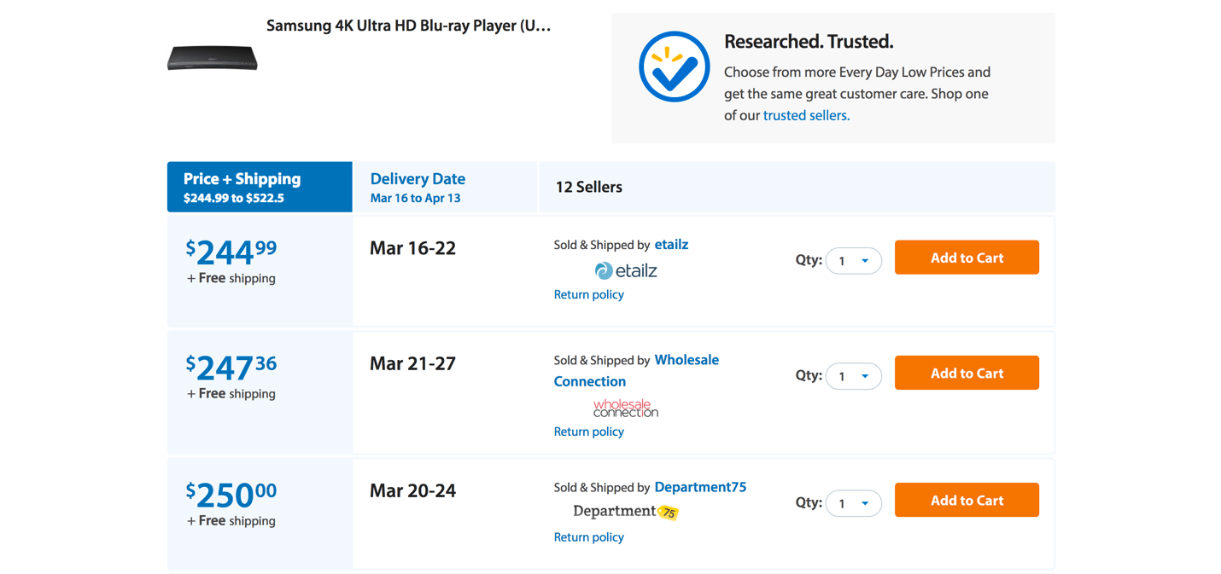Open the Wholesale Connection seller name link
1221x574 pixels.
(686, 360)
